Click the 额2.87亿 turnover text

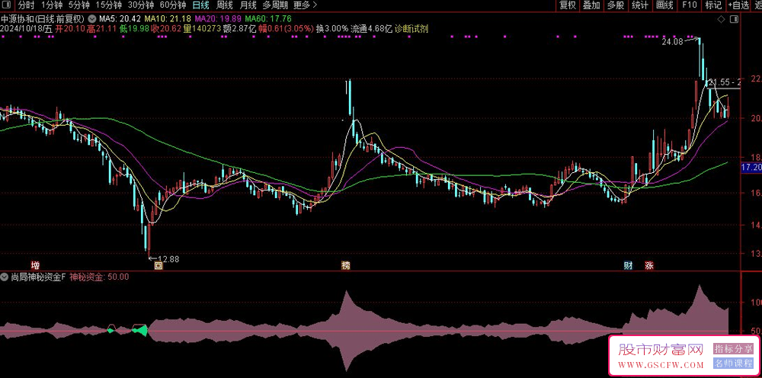point(239,29)
